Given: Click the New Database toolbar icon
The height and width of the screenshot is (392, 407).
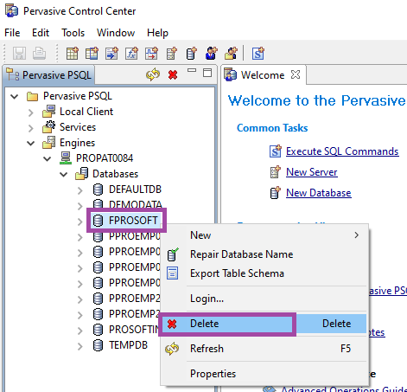Looking at the screenshot, I should tap(191, 54).
